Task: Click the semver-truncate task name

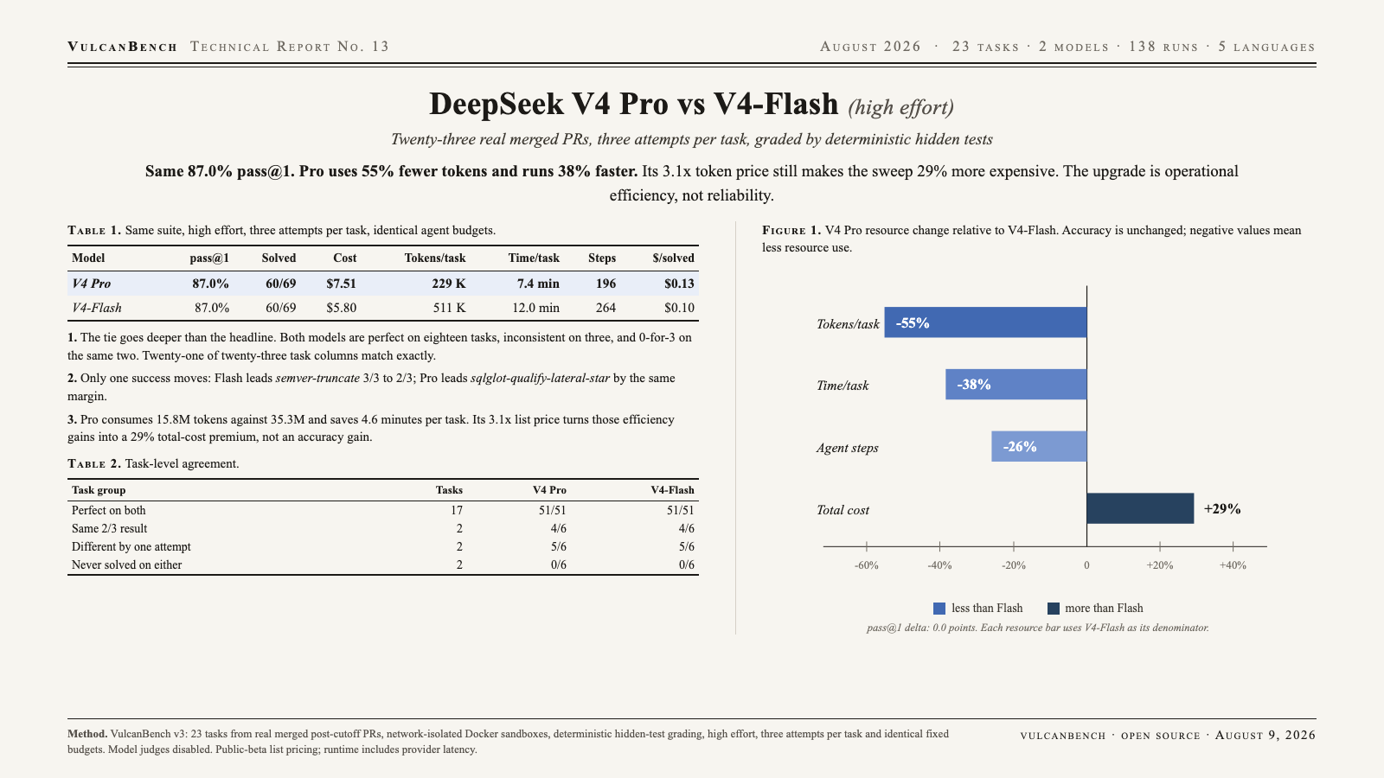Action: click(x=317, y=379)
